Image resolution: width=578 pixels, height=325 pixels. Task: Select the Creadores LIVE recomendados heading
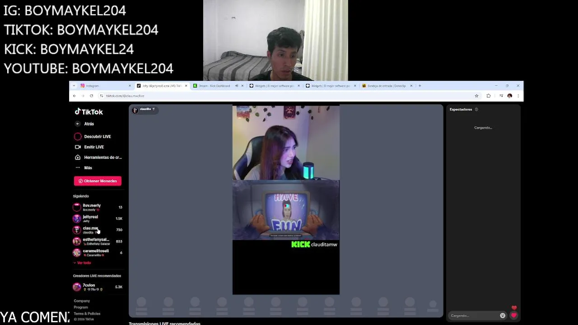coord(97,276)
